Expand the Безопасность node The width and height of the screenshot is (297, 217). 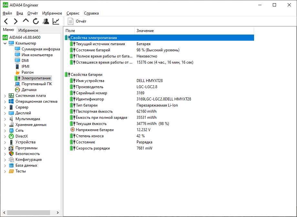[5, 154]
